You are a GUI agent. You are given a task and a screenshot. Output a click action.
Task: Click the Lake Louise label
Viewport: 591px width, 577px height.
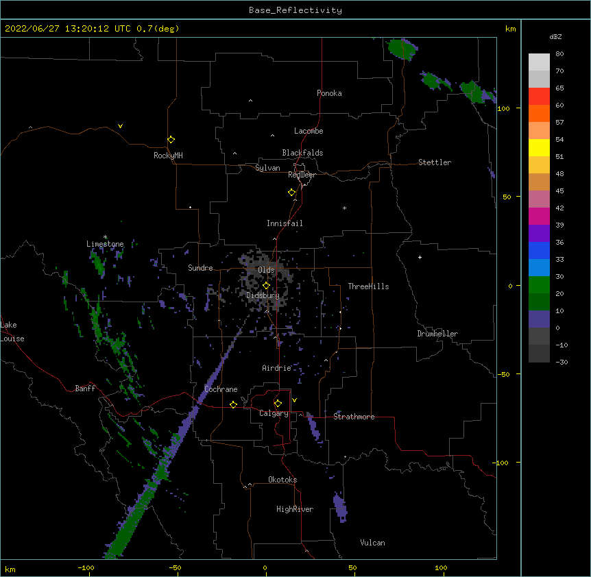click(12, 332)
